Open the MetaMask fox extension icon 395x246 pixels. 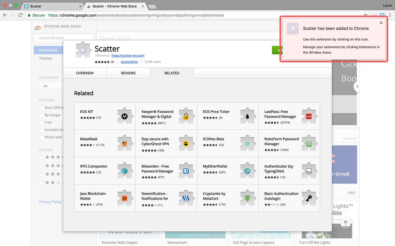[x=125, y=143]
